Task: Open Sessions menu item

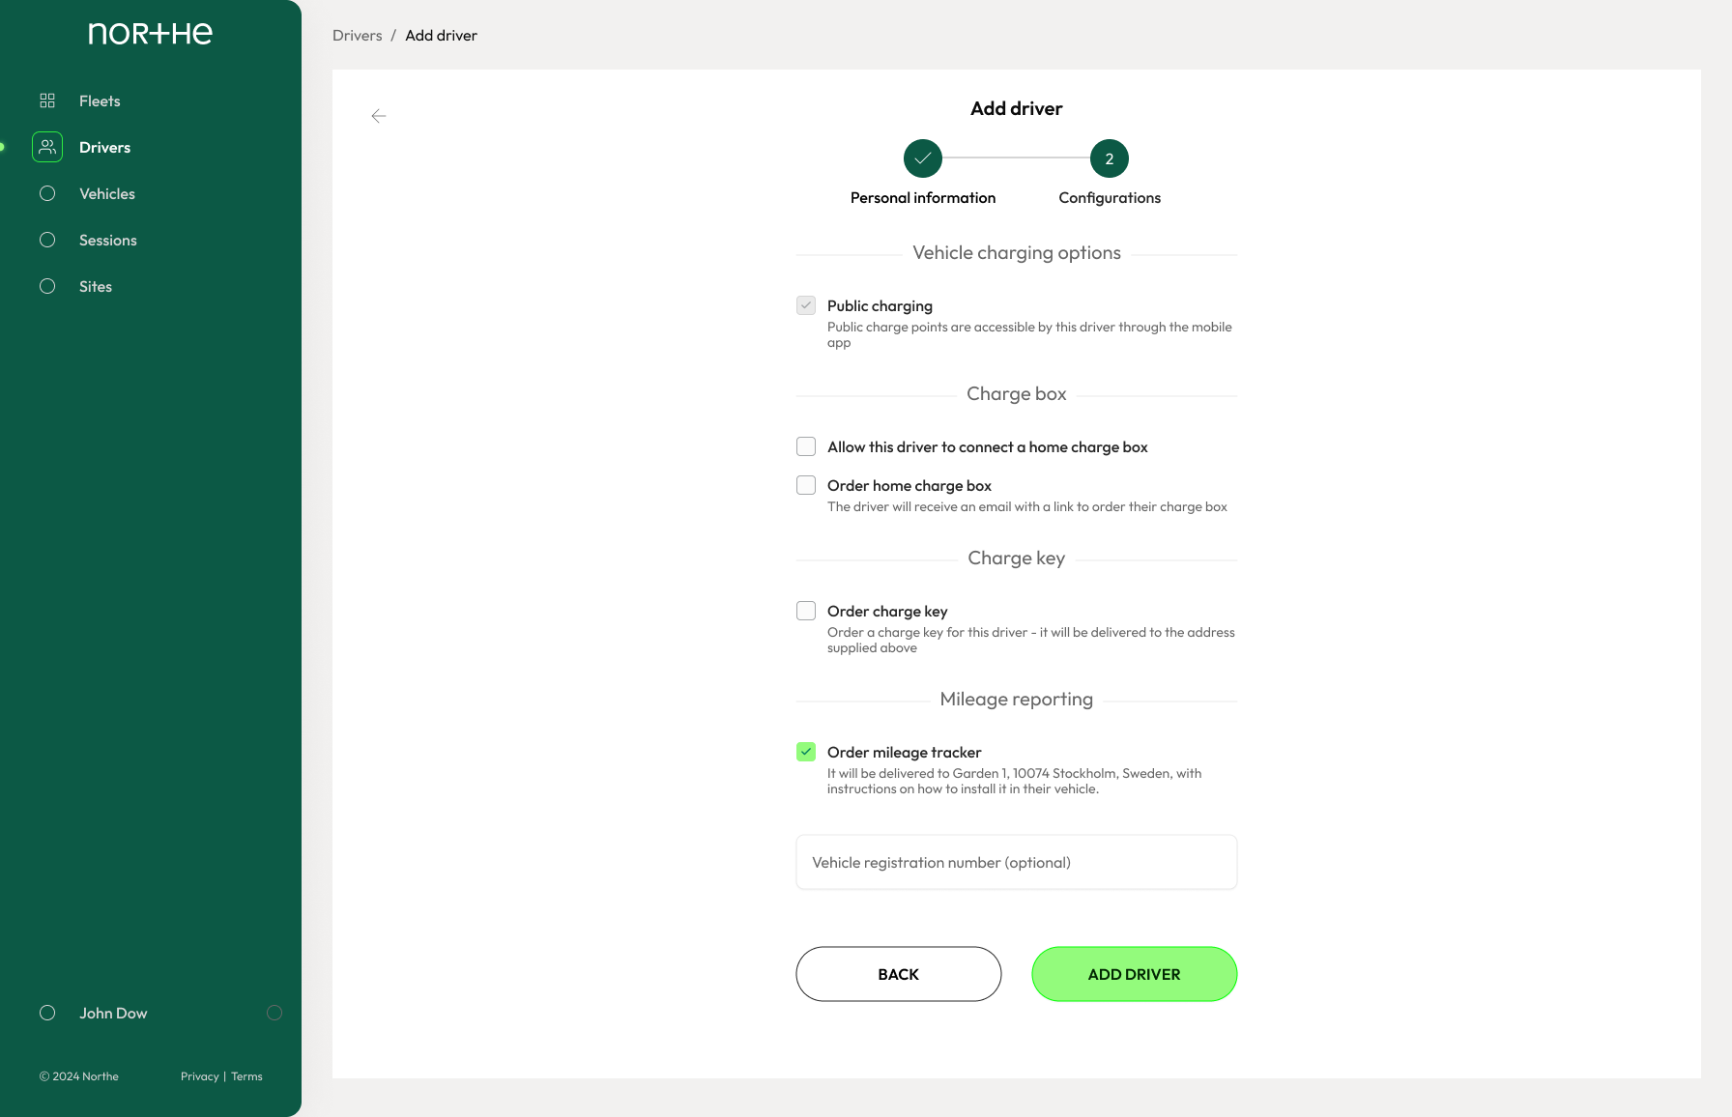Action: (x=108, y=240)
